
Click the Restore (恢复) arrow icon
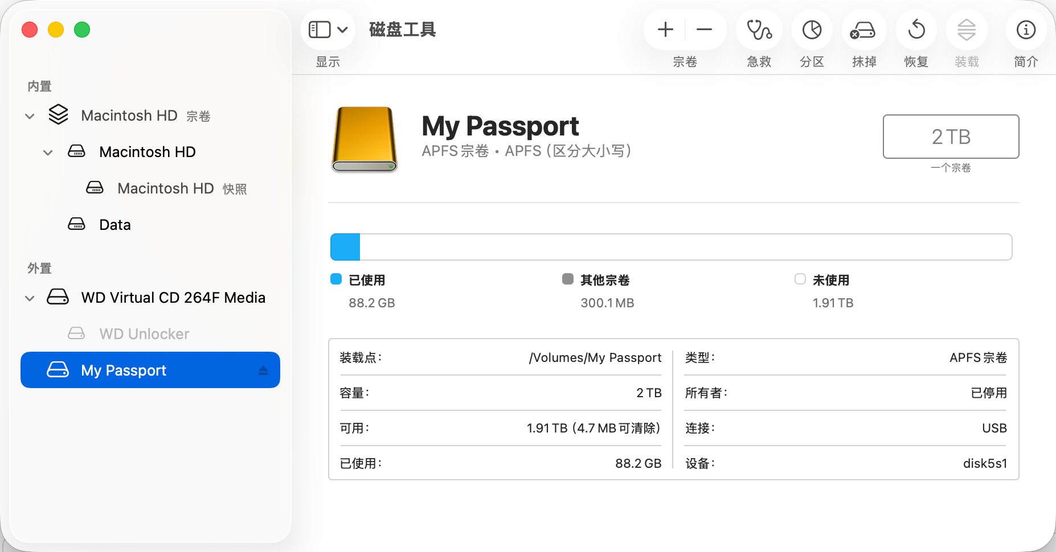click(916, 30)
